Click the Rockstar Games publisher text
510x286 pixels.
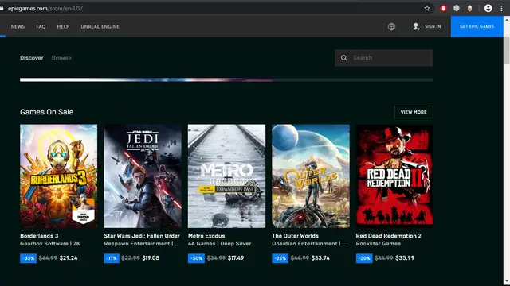(x=379, y=244)
